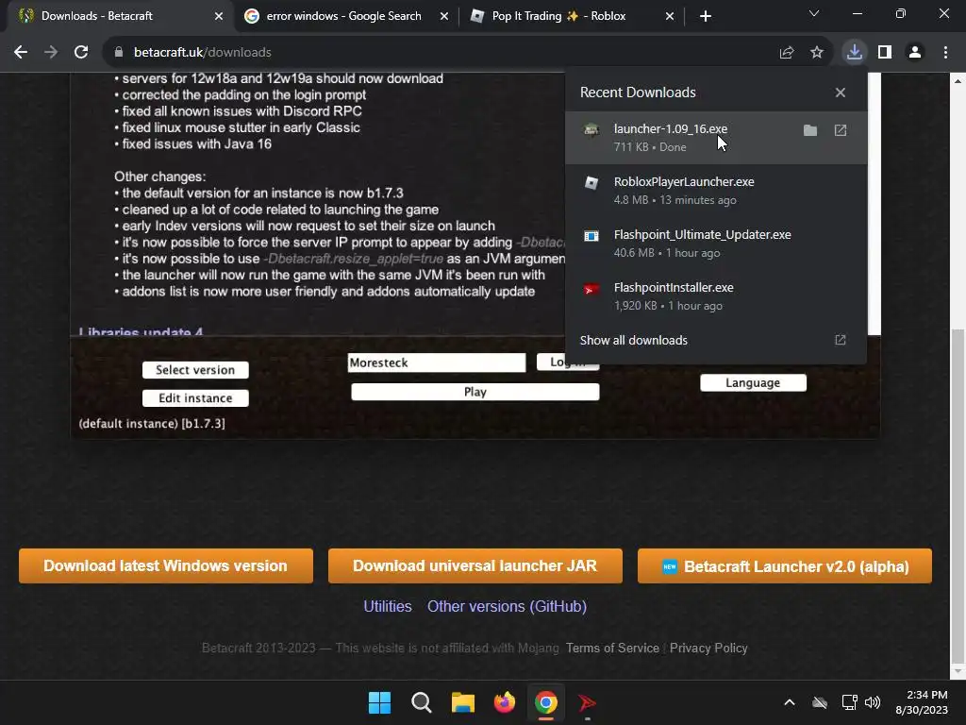The height and width of the screenshot is (725, 966).
Task: Close the error windows Google Search tab
Action: tap(444, 16)
